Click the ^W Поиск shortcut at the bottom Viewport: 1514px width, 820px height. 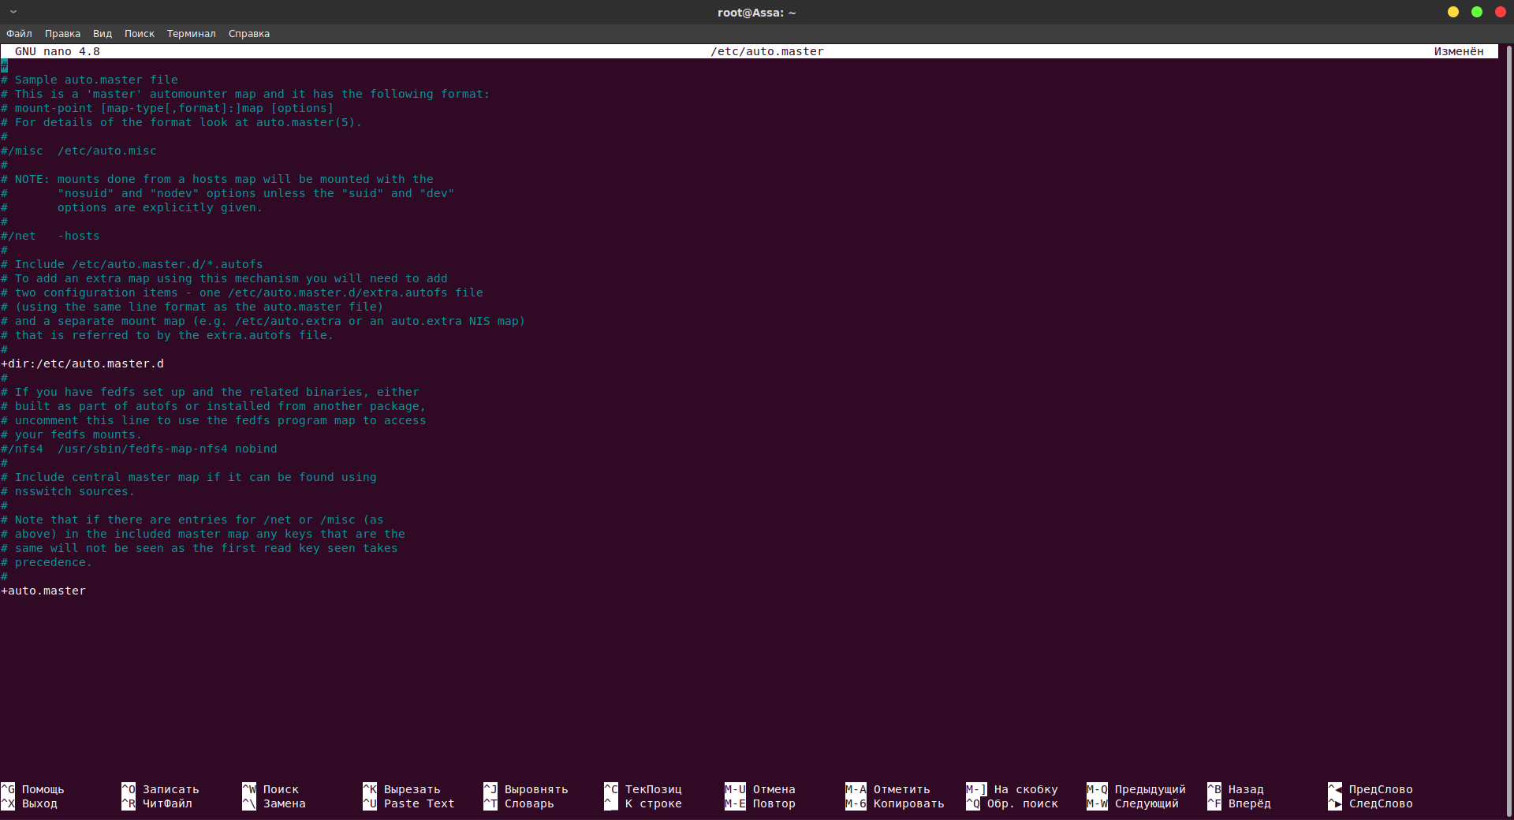pos(270,789)
